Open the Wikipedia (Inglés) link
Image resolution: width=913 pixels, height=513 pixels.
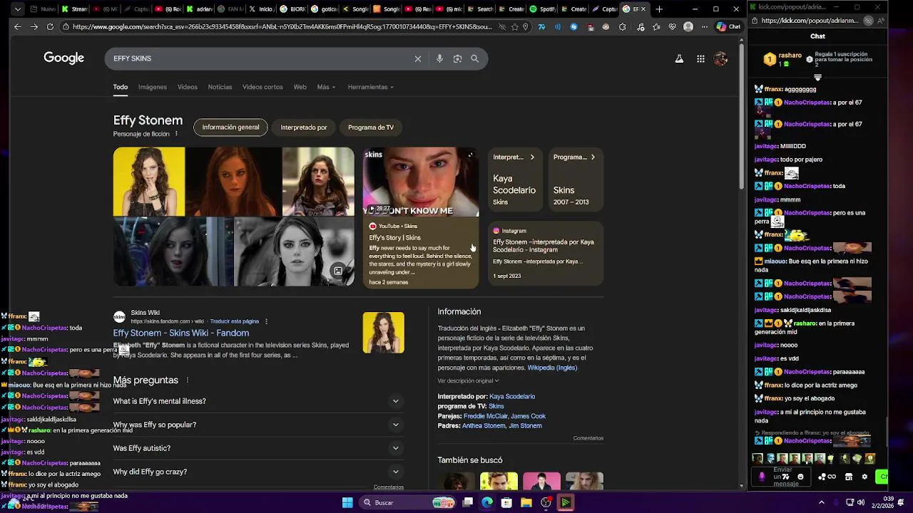pos(552,368)
